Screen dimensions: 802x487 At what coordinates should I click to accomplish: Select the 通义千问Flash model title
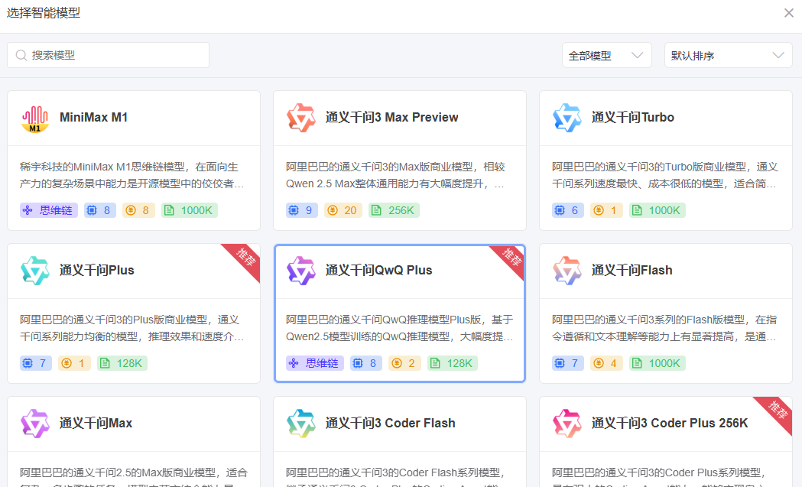tap(632, 270)
